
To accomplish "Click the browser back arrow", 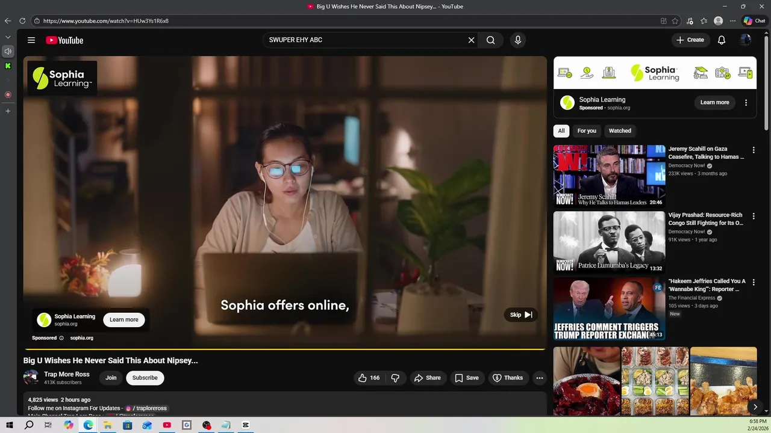I will (8, 20).
